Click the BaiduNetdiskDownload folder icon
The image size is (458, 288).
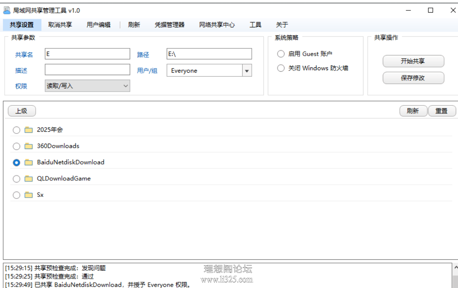(x=29, y=162)
